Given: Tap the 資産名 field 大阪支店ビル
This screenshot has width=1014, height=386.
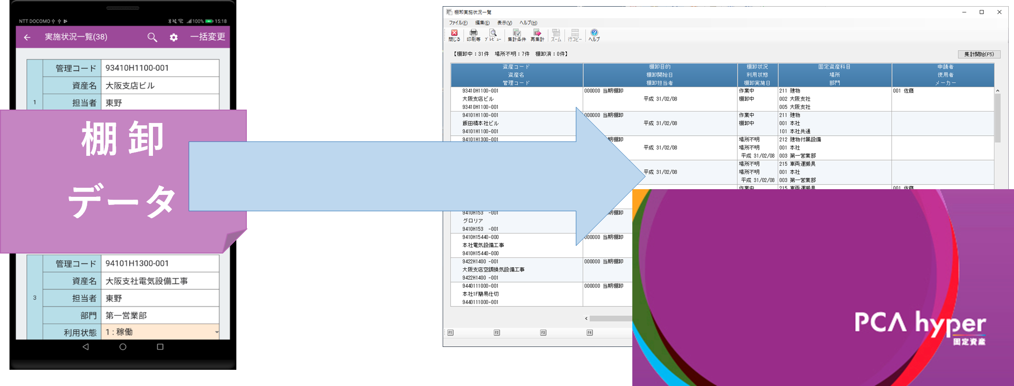Looking at the screenshot, I should click(160, 85).
